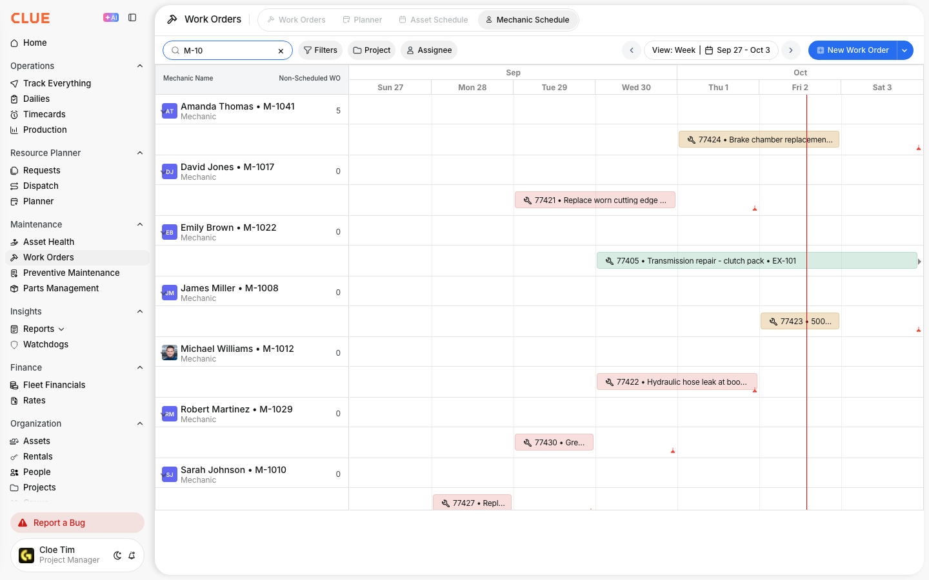Open work order 77421 cutting edge bar
This screenshot has width=929, height=580.
(x=595, y=200)
